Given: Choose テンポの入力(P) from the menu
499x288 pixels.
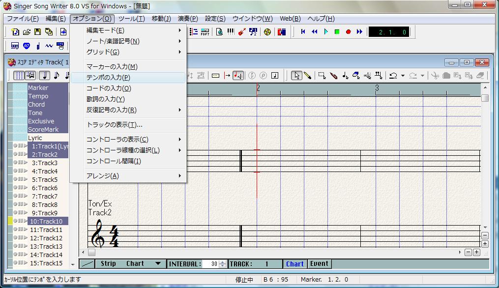Looking at the screenshot, I should [129, 77].
